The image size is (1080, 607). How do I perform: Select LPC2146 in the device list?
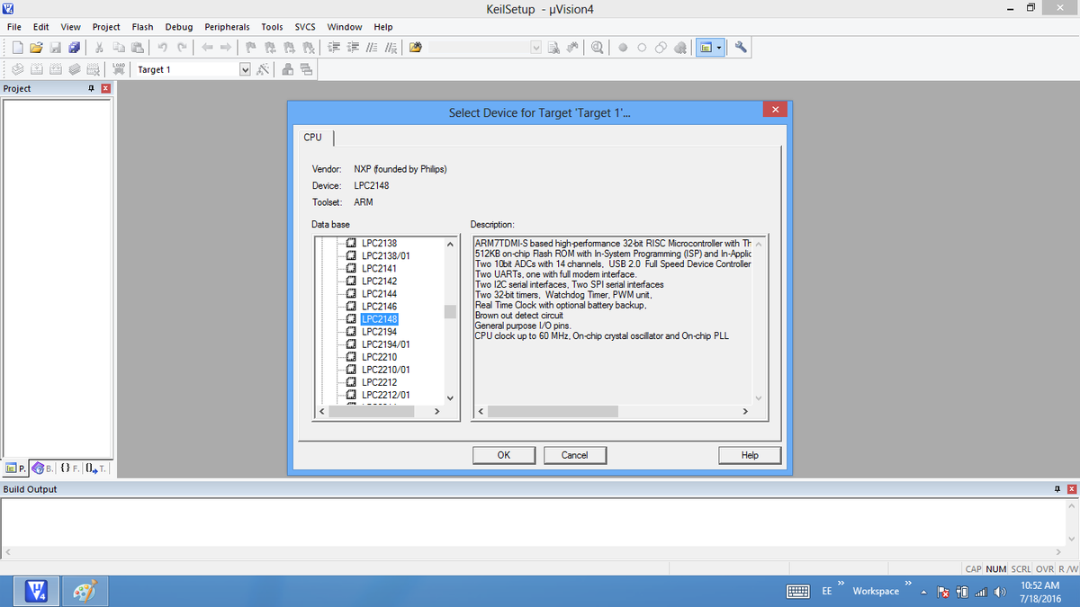pyautogui.click(x=379, y=307)
